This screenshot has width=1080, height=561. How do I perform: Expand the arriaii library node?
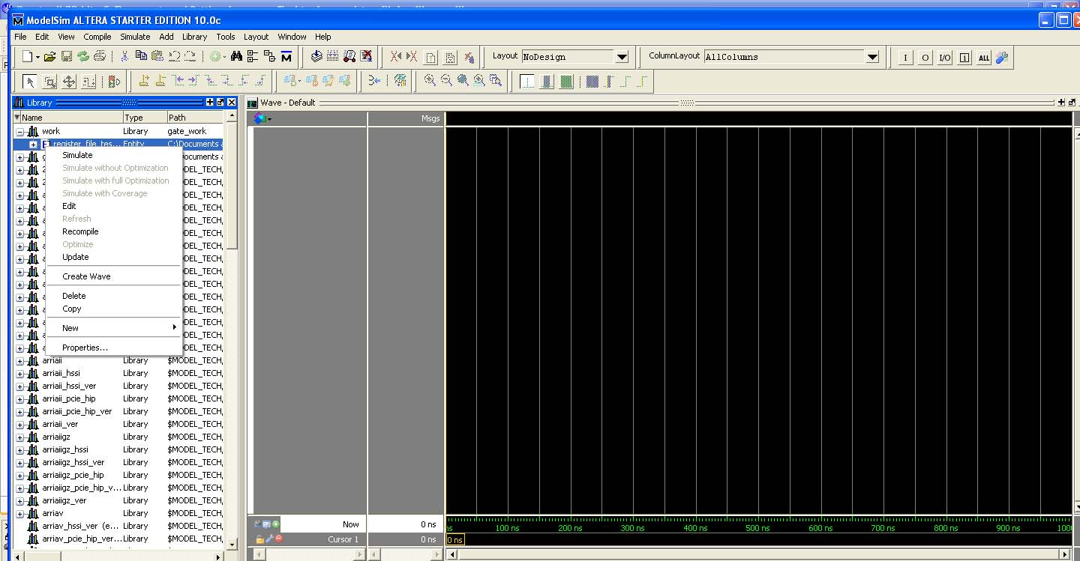(20, 360)
